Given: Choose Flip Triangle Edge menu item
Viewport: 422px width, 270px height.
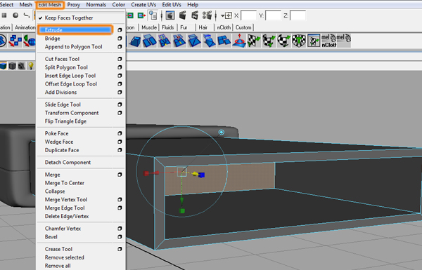Looking at the screenshot, I should coord(65,121).
